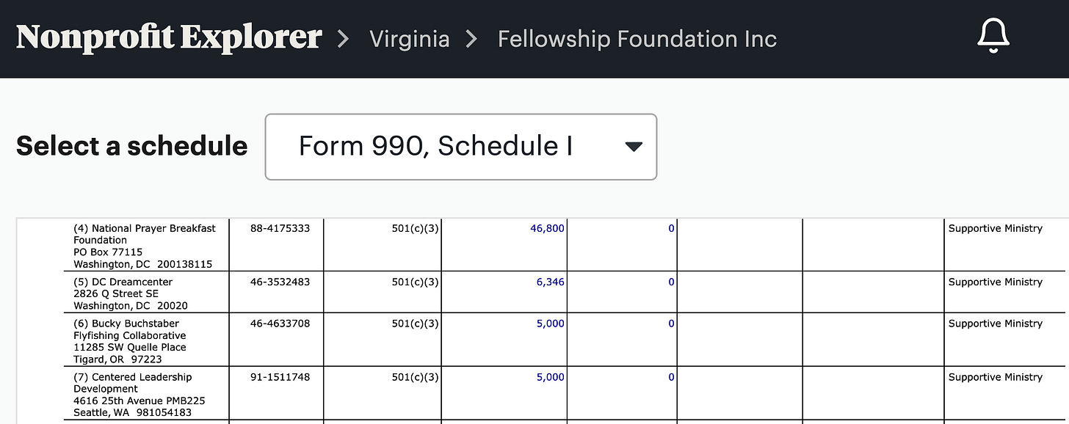Viewport: 1069px width, 424px height.
Task: Open Fellowship Foundation Inc breadcrumb
Action: (x=637, y=38)
